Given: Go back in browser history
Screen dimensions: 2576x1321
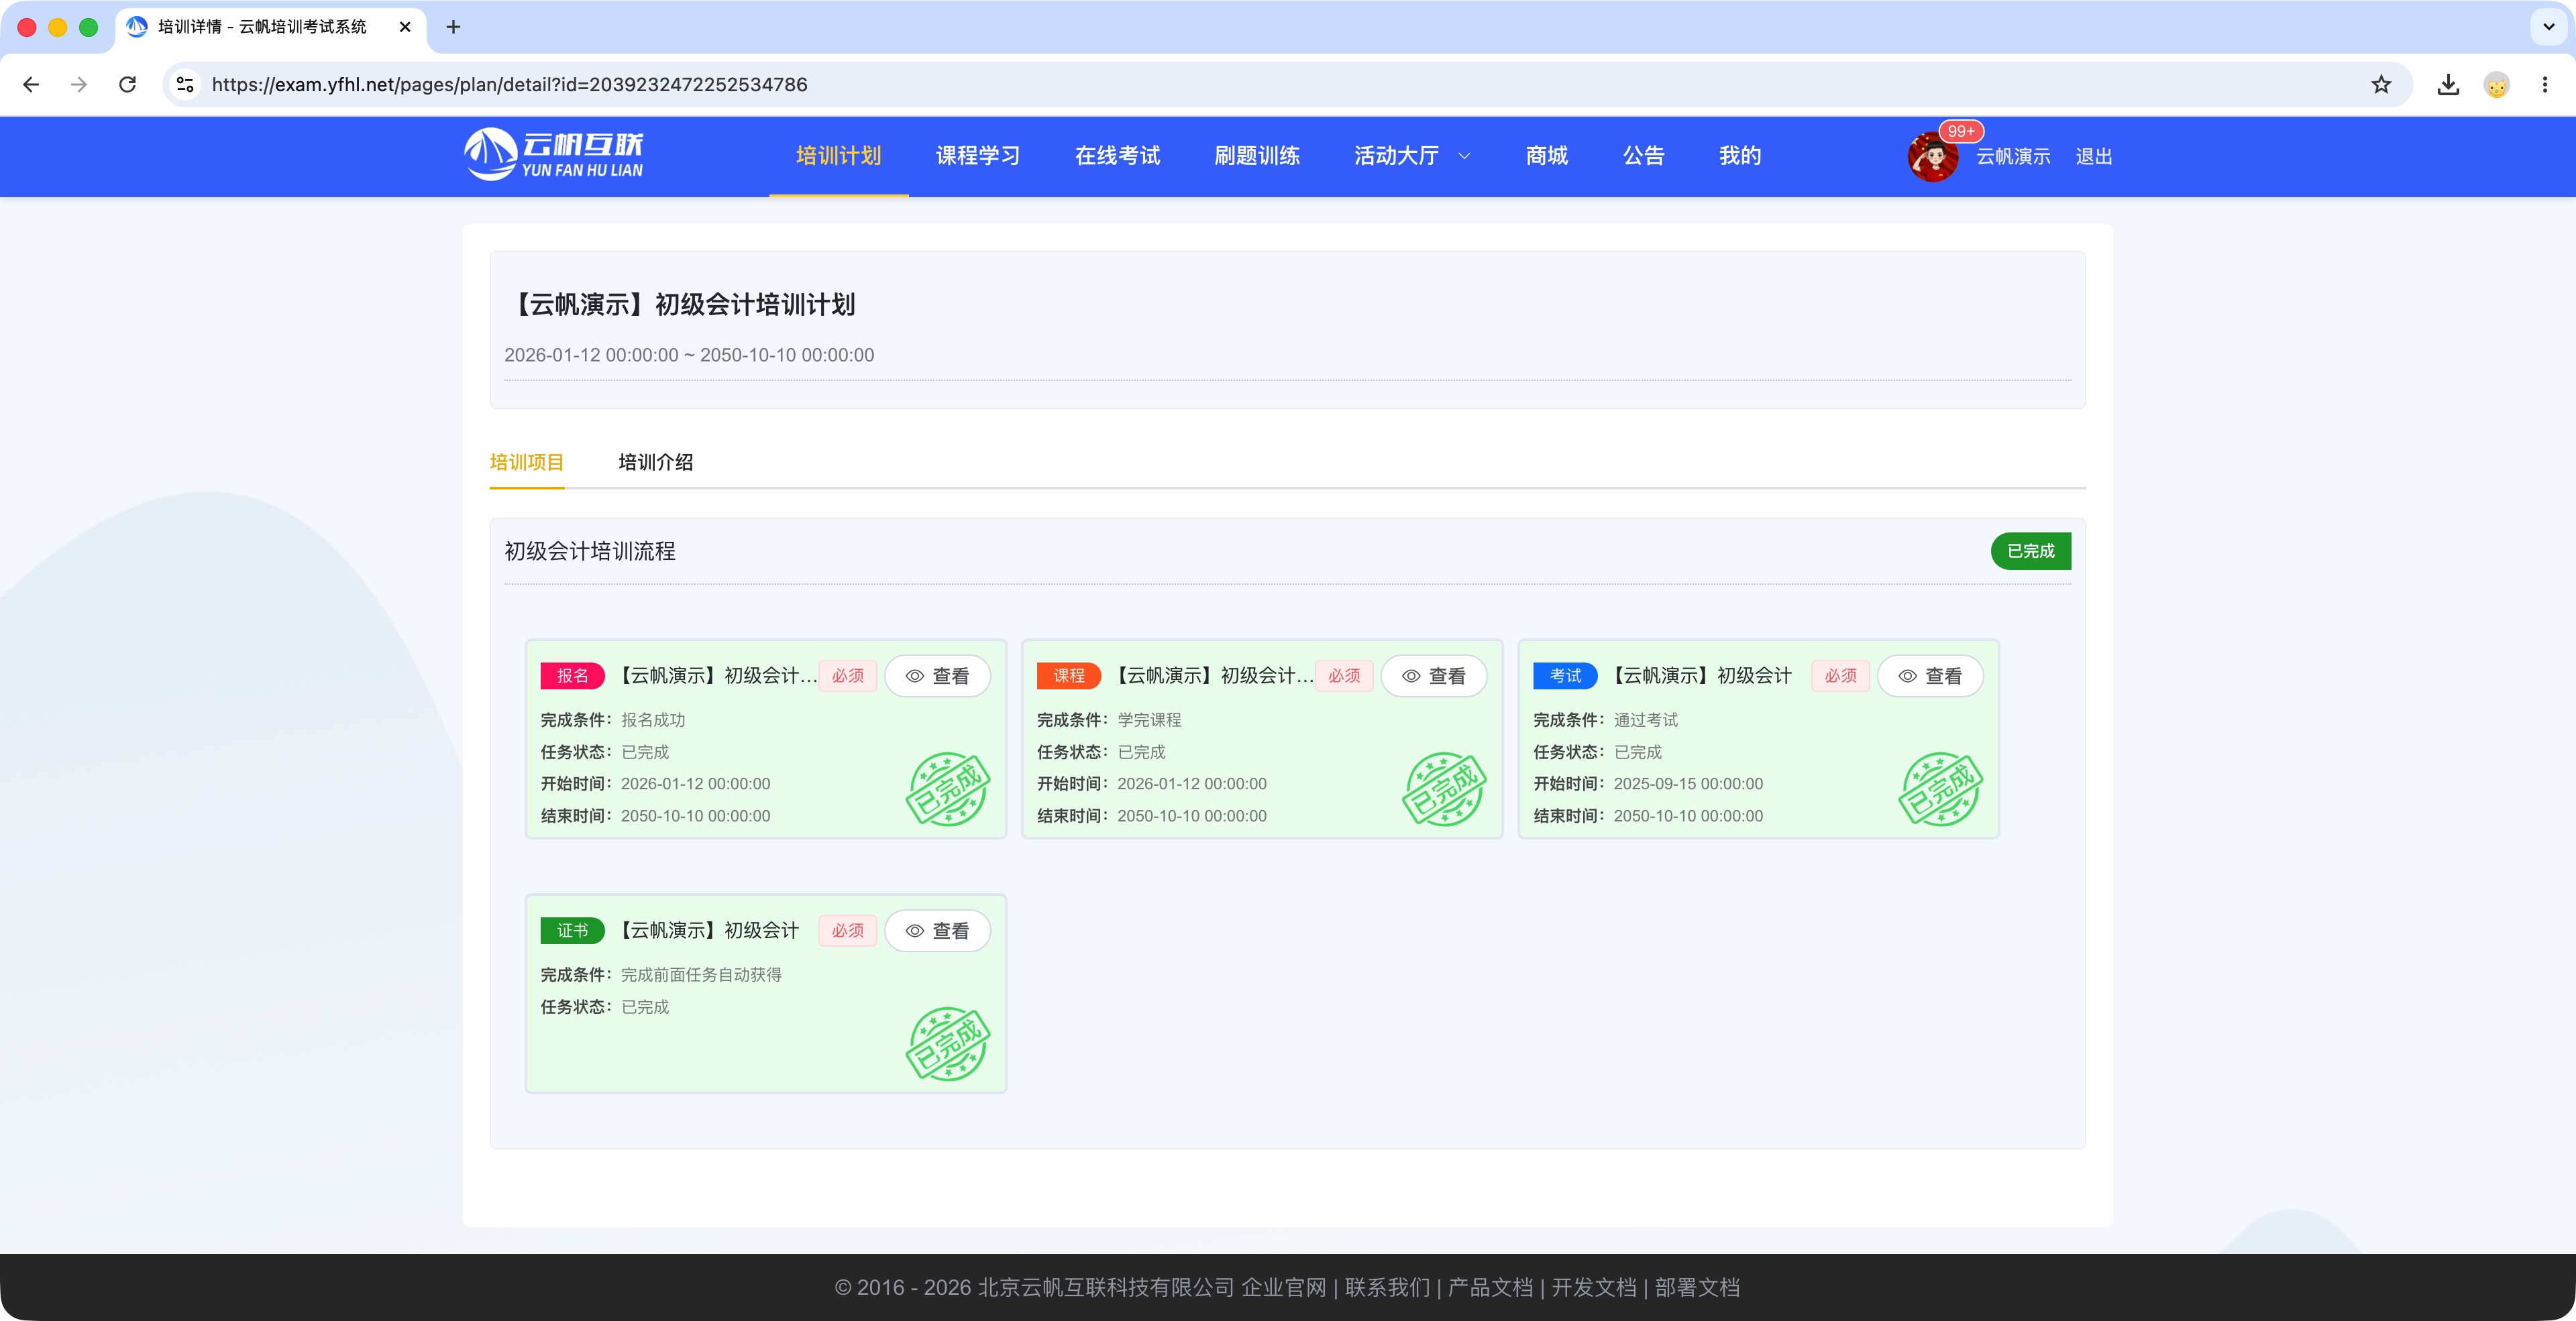Looking at the screenshot, I should tap(31, 85).
